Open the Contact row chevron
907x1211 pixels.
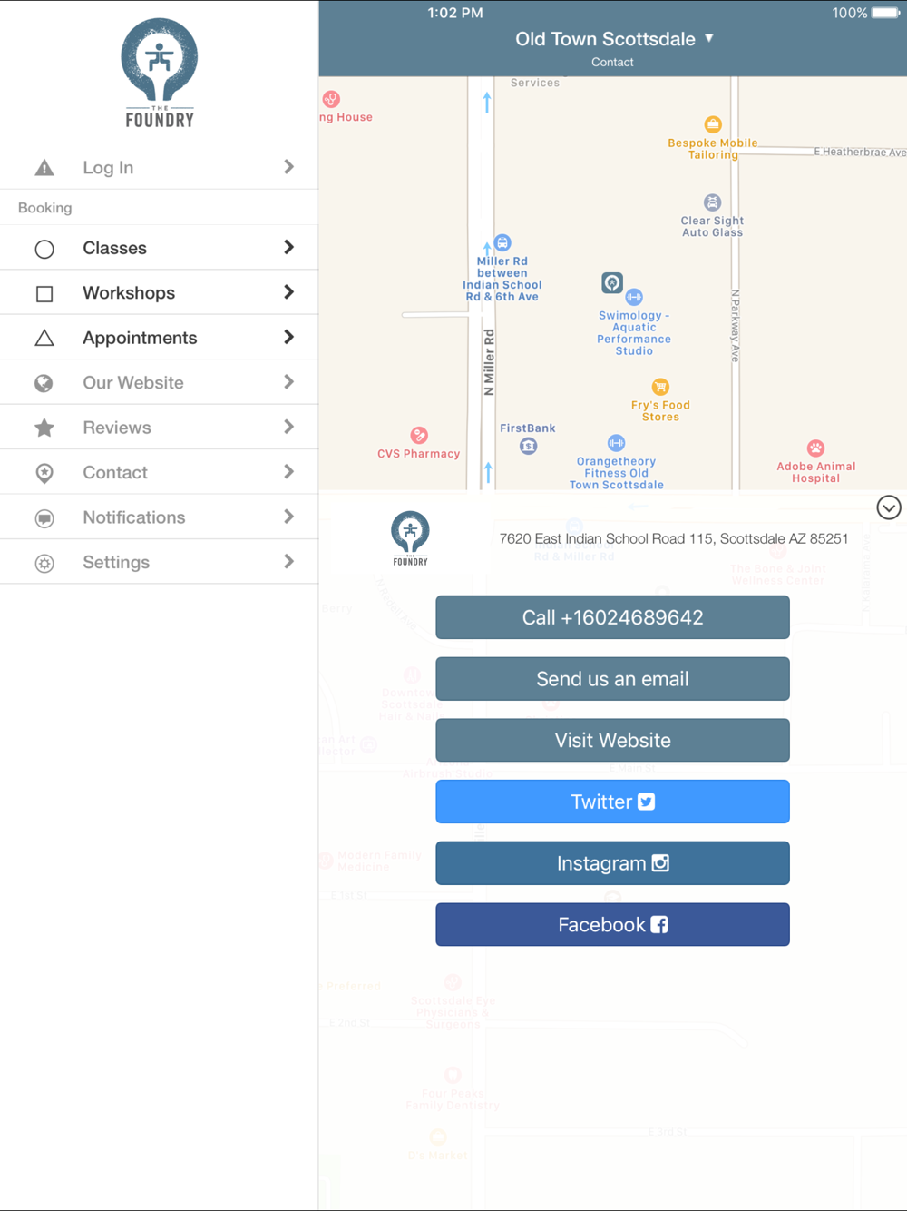click(288, 472)
